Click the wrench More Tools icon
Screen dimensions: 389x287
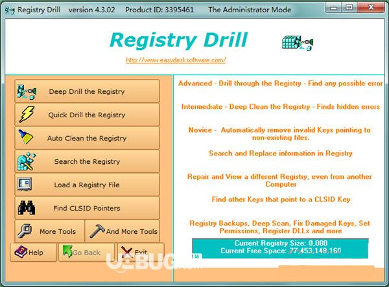[x=25, y=231]
